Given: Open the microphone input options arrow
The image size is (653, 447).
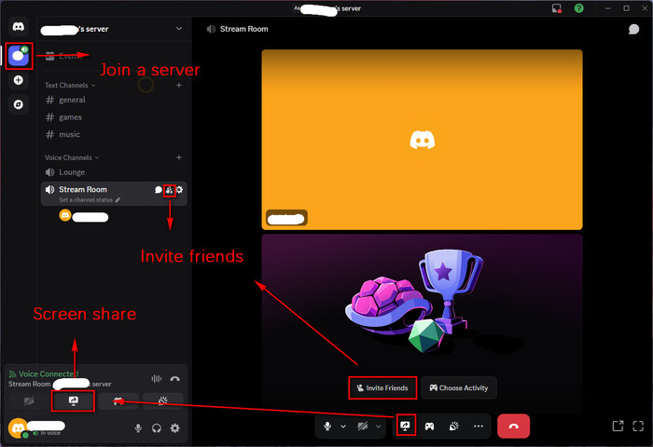Looking at the screenshot, I should 343,427.
